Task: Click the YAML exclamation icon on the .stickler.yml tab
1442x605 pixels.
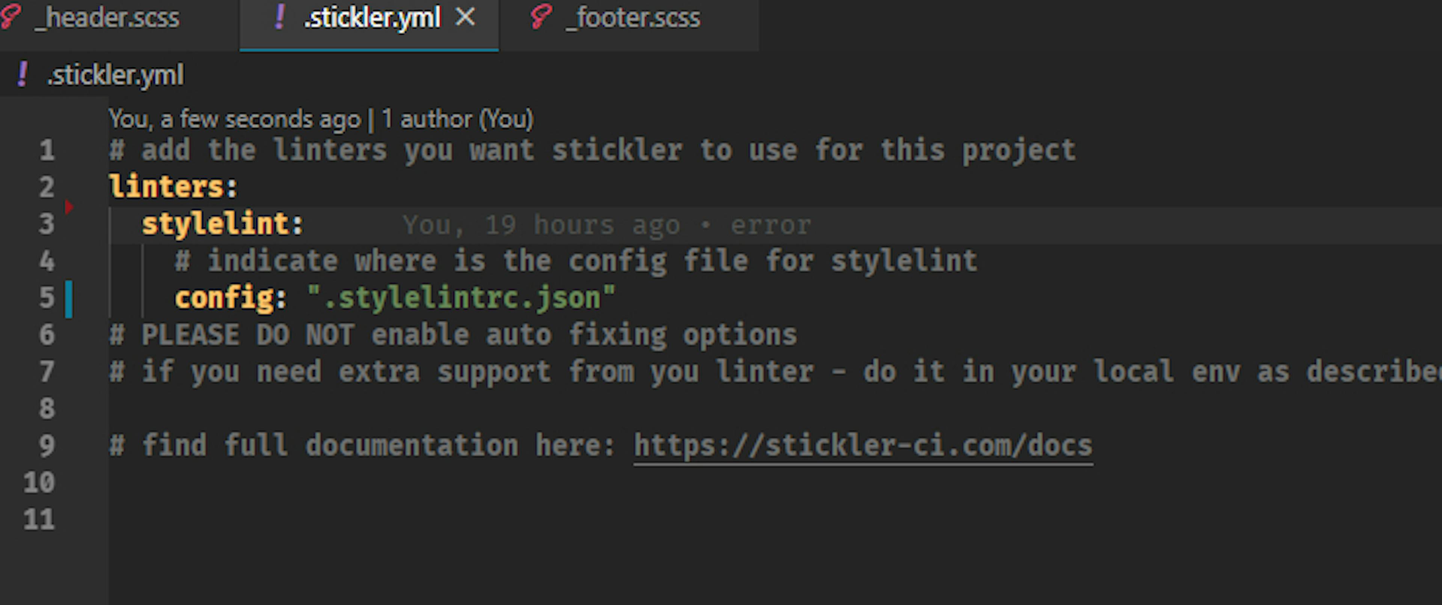Action: 280,17
